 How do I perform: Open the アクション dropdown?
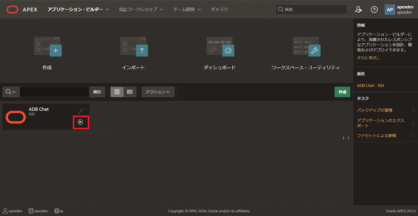[158, 92]
